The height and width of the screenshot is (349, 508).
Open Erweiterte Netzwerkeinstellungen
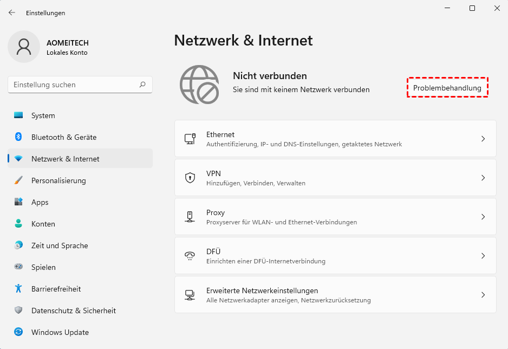pyautogui.click(x=335, y=295)
